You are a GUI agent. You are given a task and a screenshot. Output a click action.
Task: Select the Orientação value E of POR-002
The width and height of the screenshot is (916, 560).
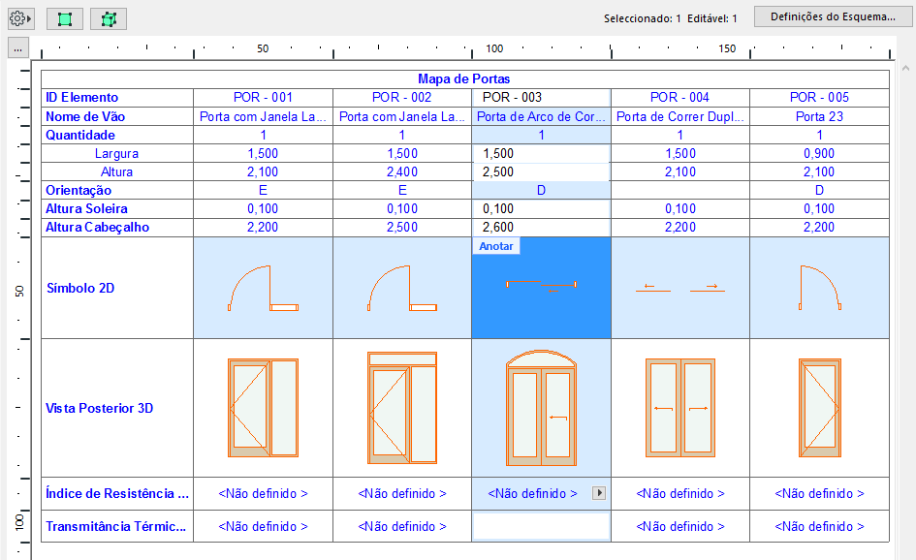pyautogui.click(x=401, y=190)
